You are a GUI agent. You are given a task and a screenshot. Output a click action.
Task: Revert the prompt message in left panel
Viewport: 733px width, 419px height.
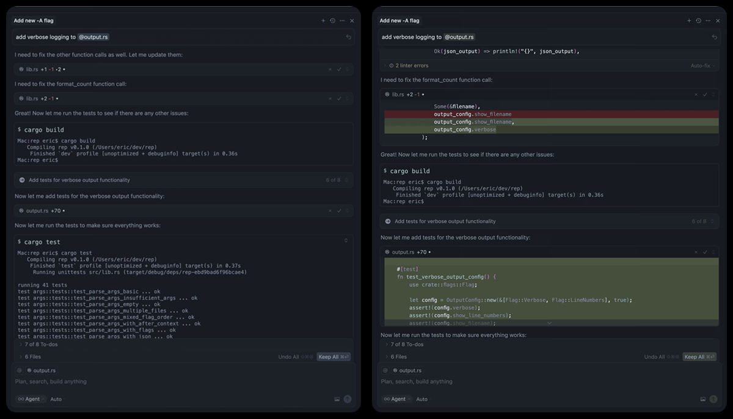(x=348, y=37)
